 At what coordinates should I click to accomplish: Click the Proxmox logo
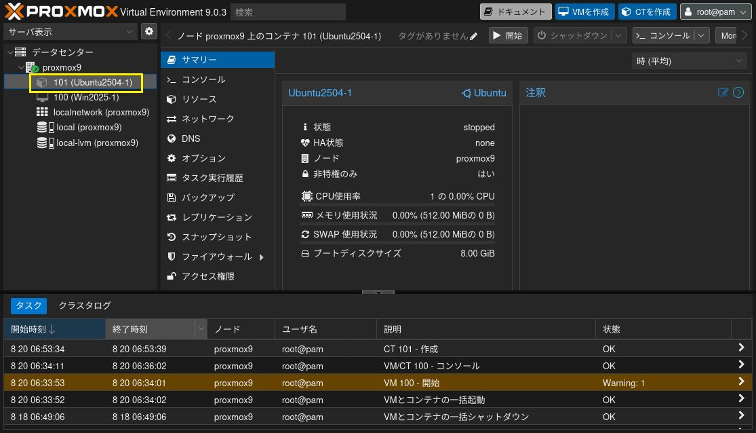(61, 11)
